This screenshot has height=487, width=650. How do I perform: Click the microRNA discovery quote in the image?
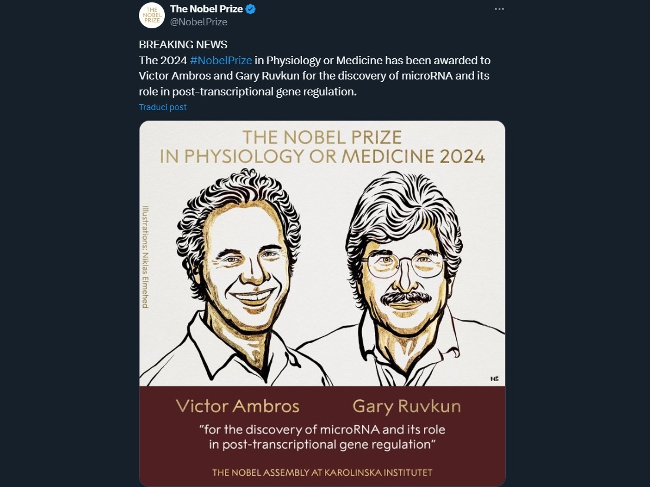pos(322,436)
